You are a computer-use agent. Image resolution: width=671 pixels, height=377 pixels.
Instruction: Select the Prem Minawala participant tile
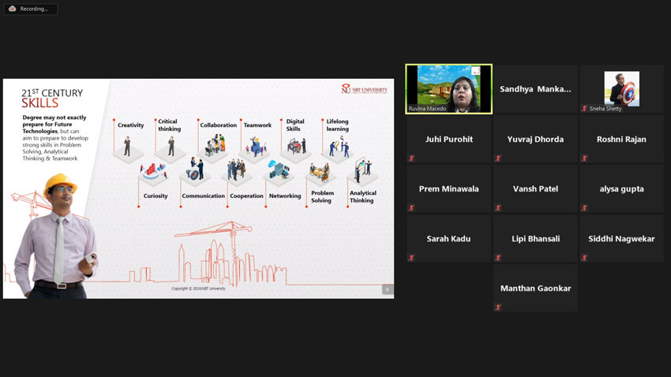448,188
